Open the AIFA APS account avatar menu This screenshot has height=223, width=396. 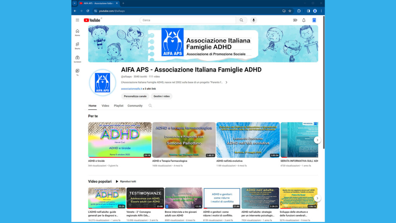click(314, 20)
